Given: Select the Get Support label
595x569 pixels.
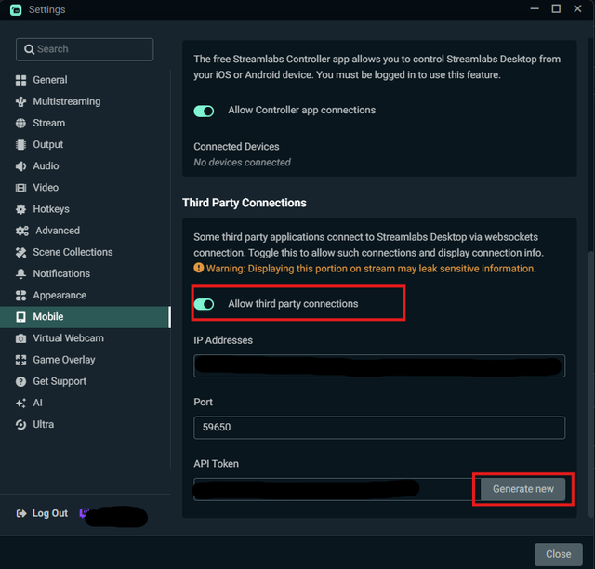Looking at the screenshot, I should (59, 381).
